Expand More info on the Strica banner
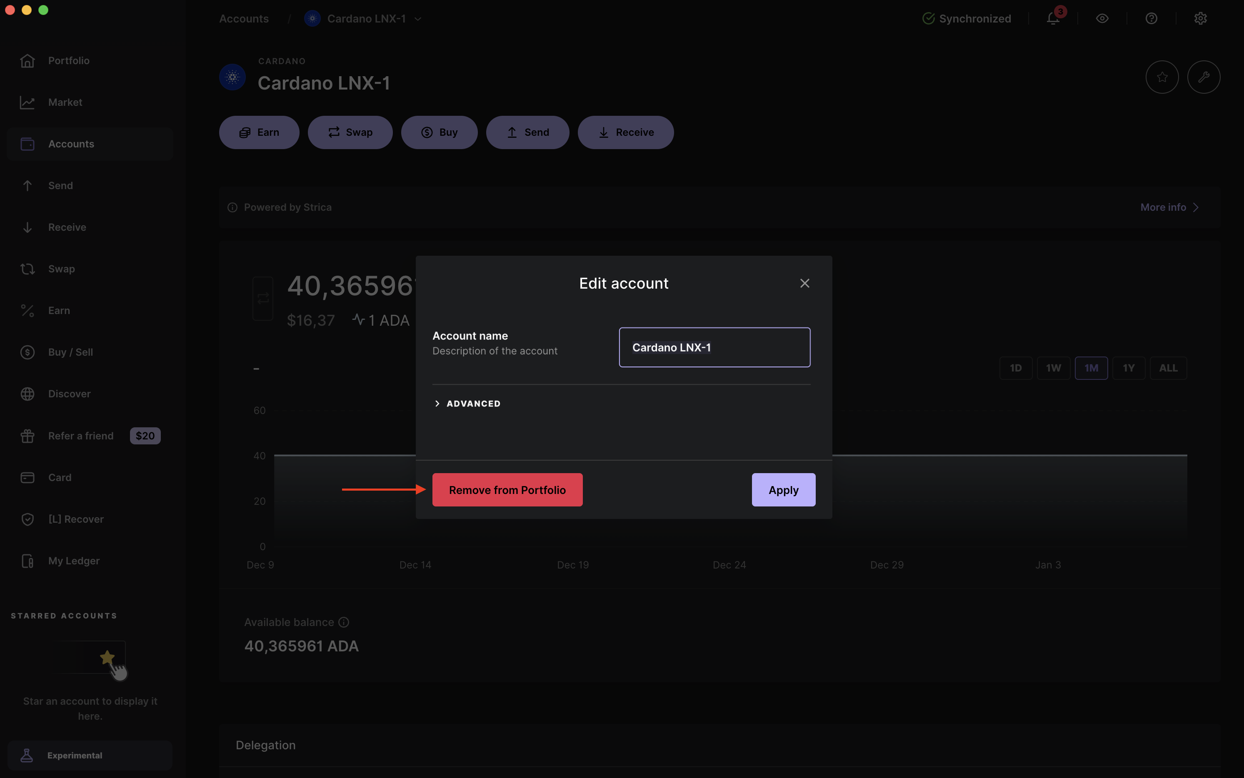The height and width of the screenshot is (778, 1244). pyautogui.click(x=1169, y=207)
